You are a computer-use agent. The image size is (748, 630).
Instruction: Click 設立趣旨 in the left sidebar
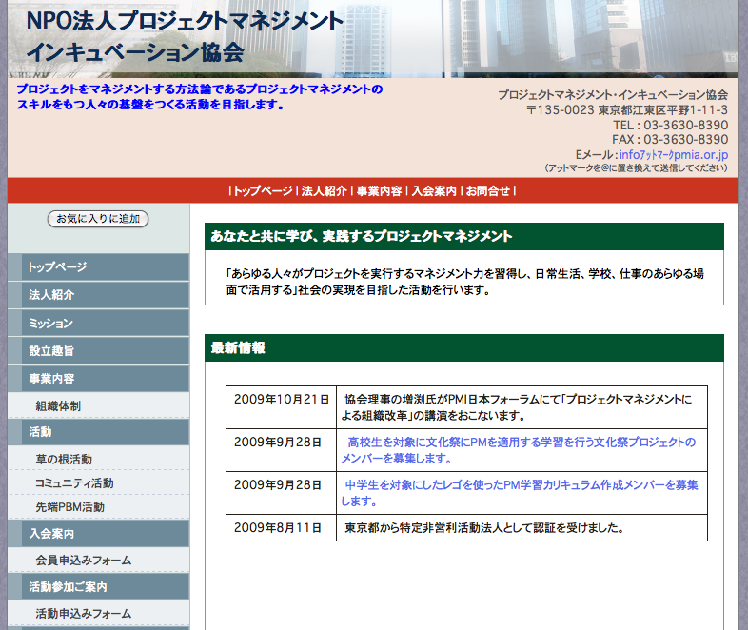51,350
